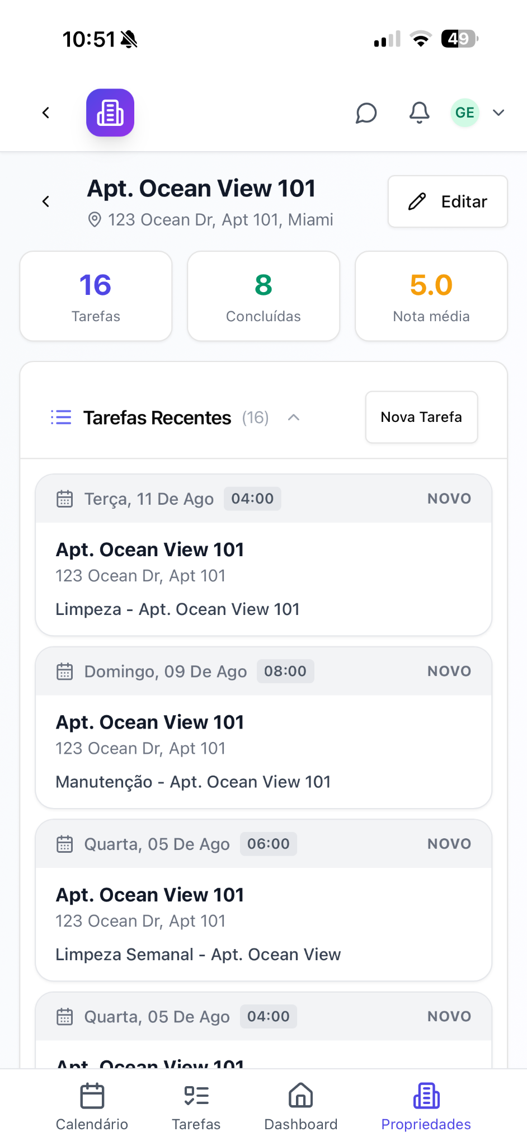Tap calendar icon on Terça, 11 De Ago
This screenshot has width=527, height=1146.
tap(65, 499)
